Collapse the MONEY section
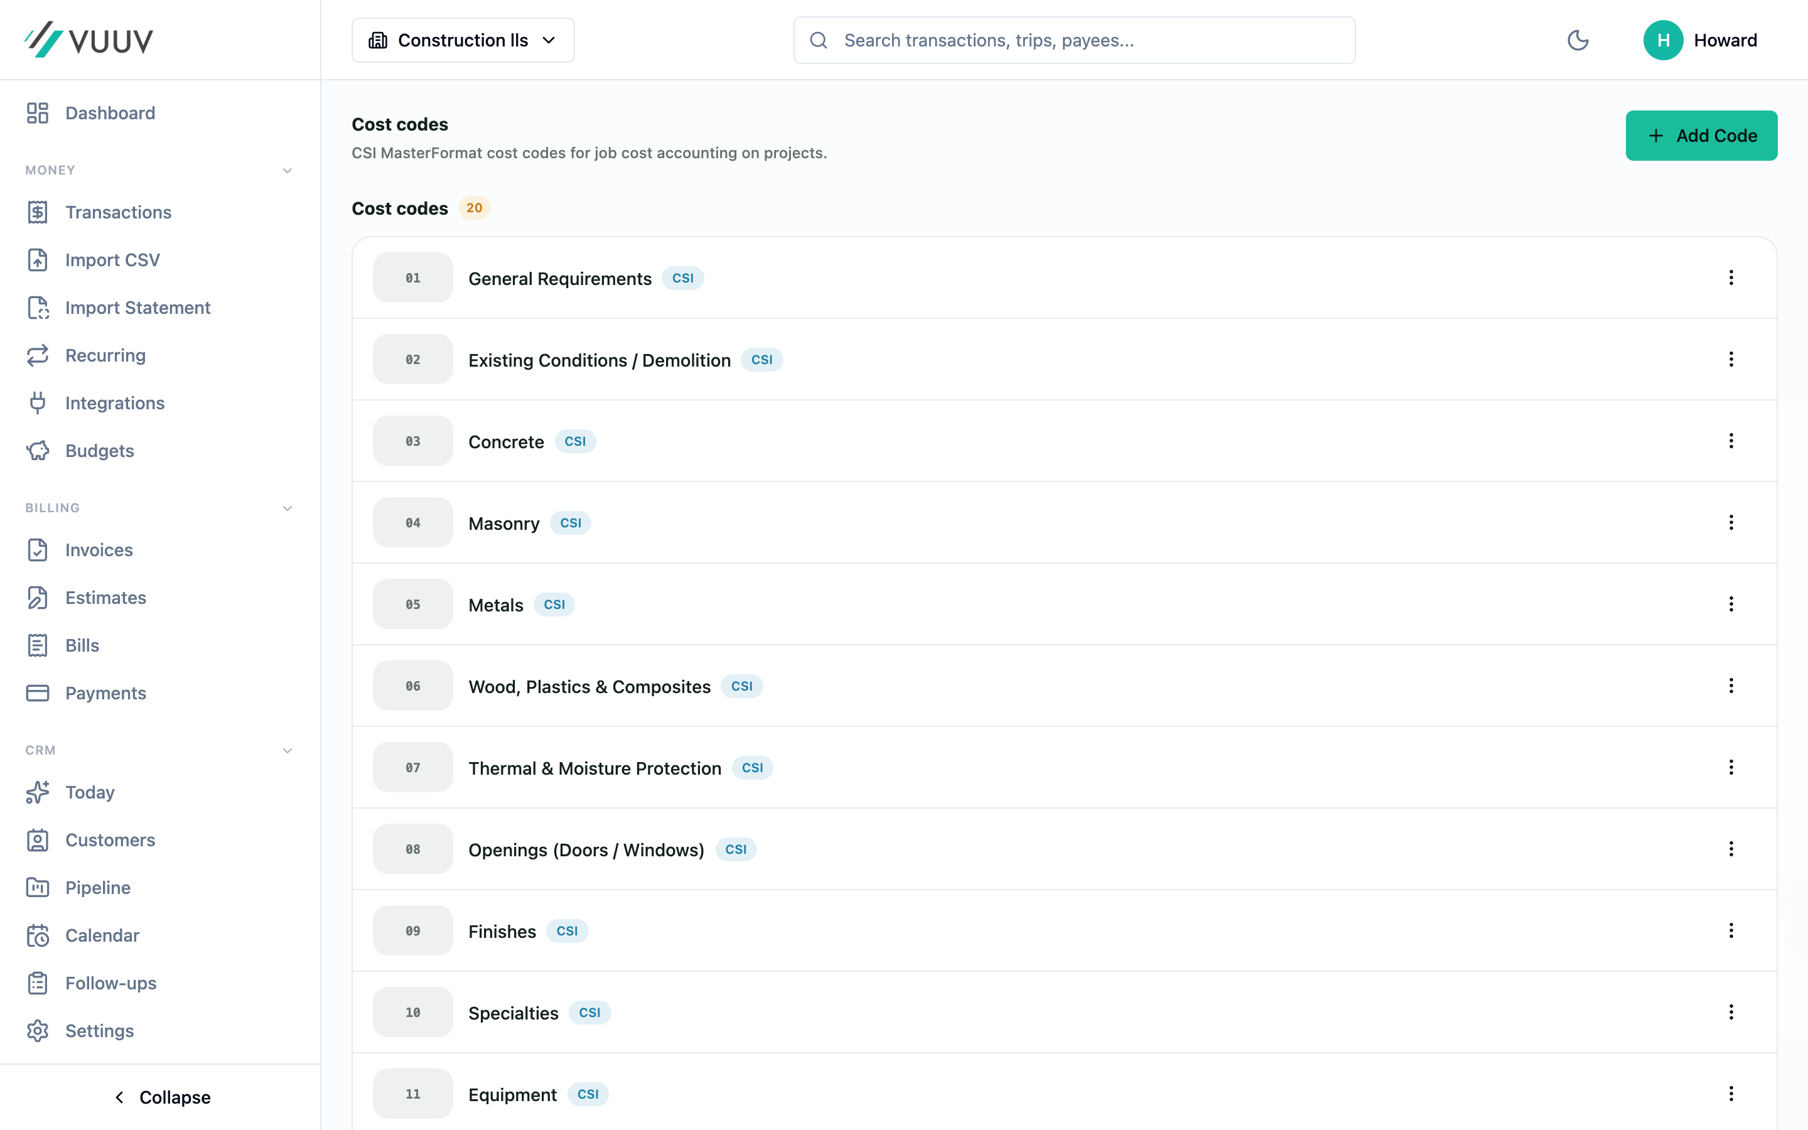 click(x=287, y=170)
